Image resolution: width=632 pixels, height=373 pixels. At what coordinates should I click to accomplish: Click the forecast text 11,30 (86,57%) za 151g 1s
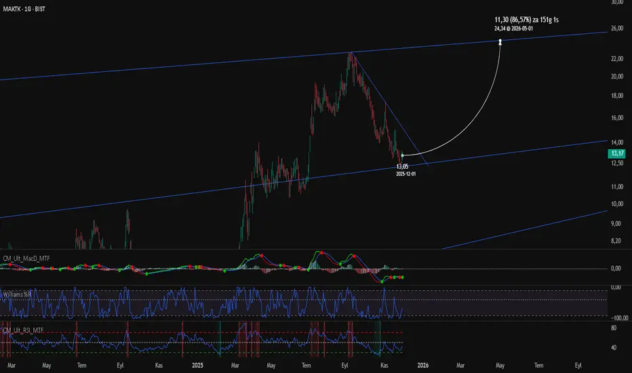point(526,20)
